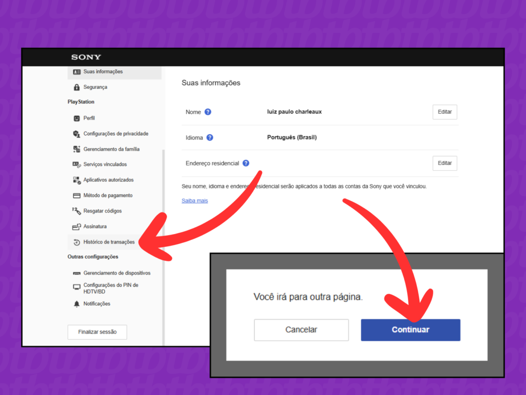526x395 pixels.
Task: Click the 'Suas informações' page heading
Action: pyautogui.click(x=211, y=83)
